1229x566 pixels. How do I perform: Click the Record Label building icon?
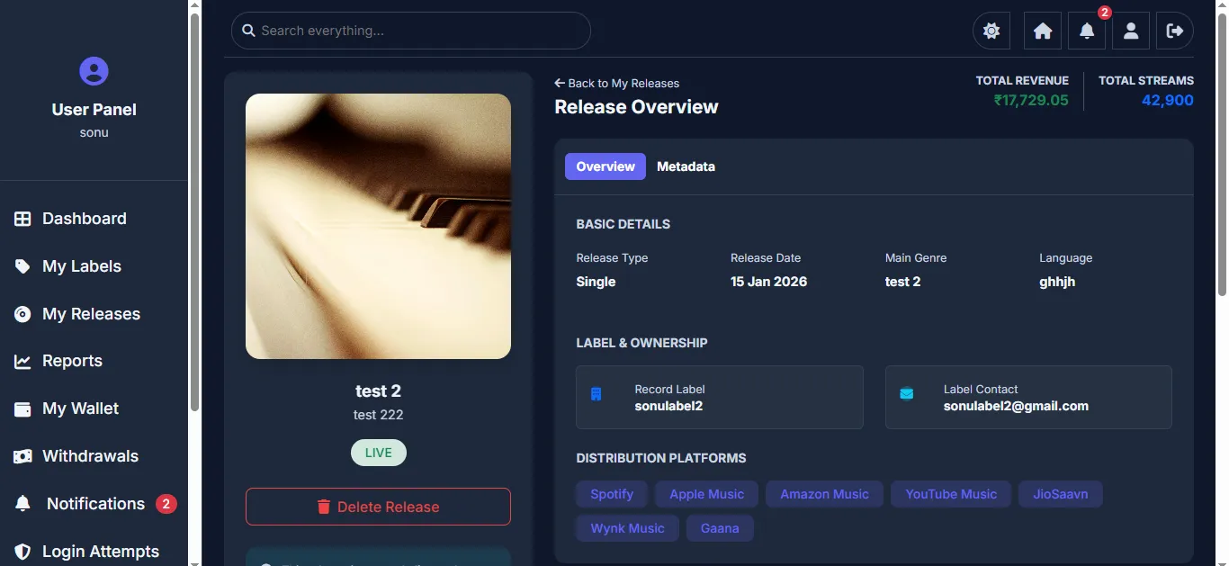pyautogui.click(x=596, y=394)
